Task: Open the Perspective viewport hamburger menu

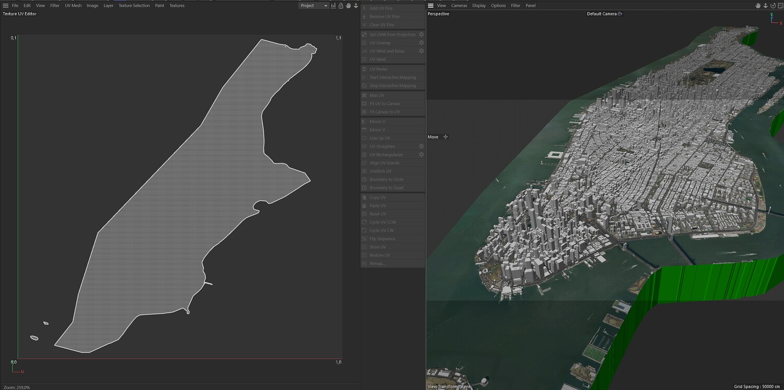Action: point(431,6)
